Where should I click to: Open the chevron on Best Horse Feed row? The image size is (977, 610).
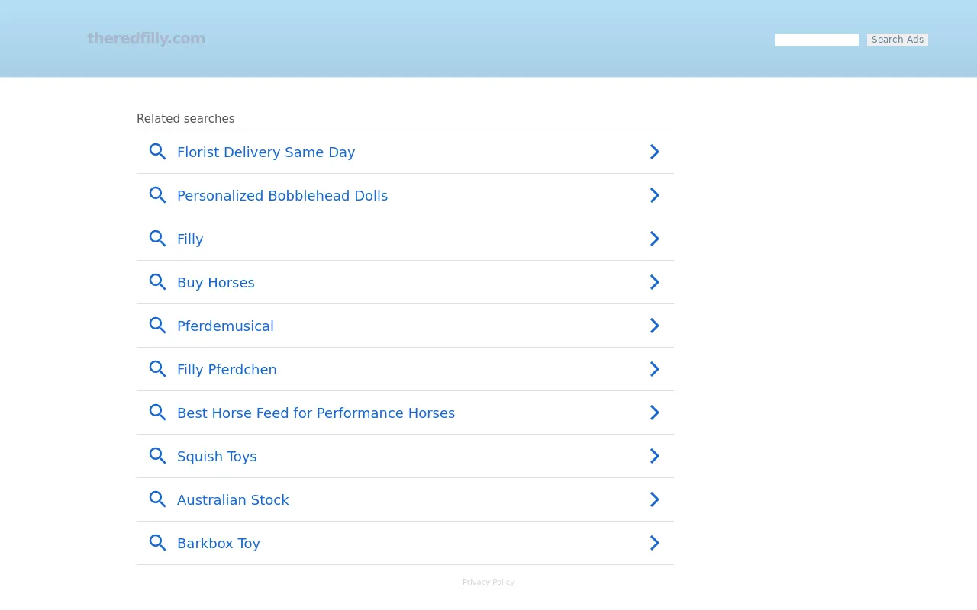pos(655,413)
